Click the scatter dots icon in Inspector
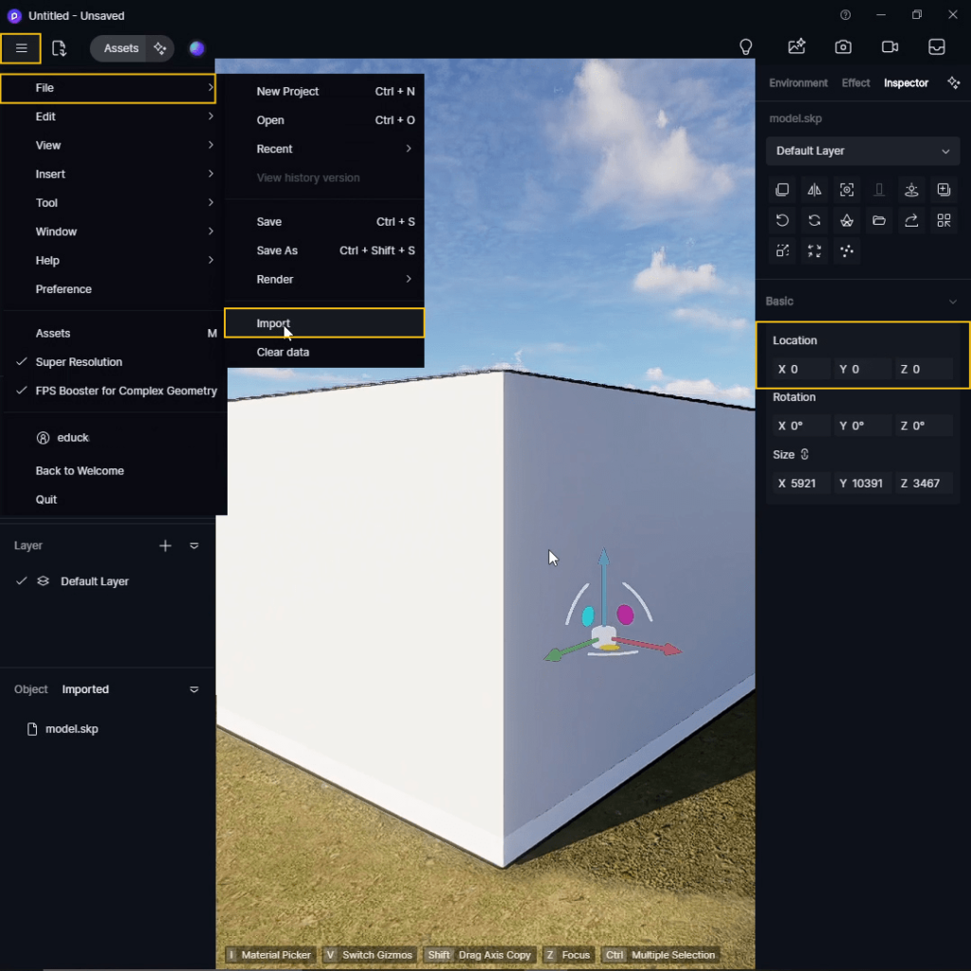Screen dimensions: 971x971 coord(847,251)
